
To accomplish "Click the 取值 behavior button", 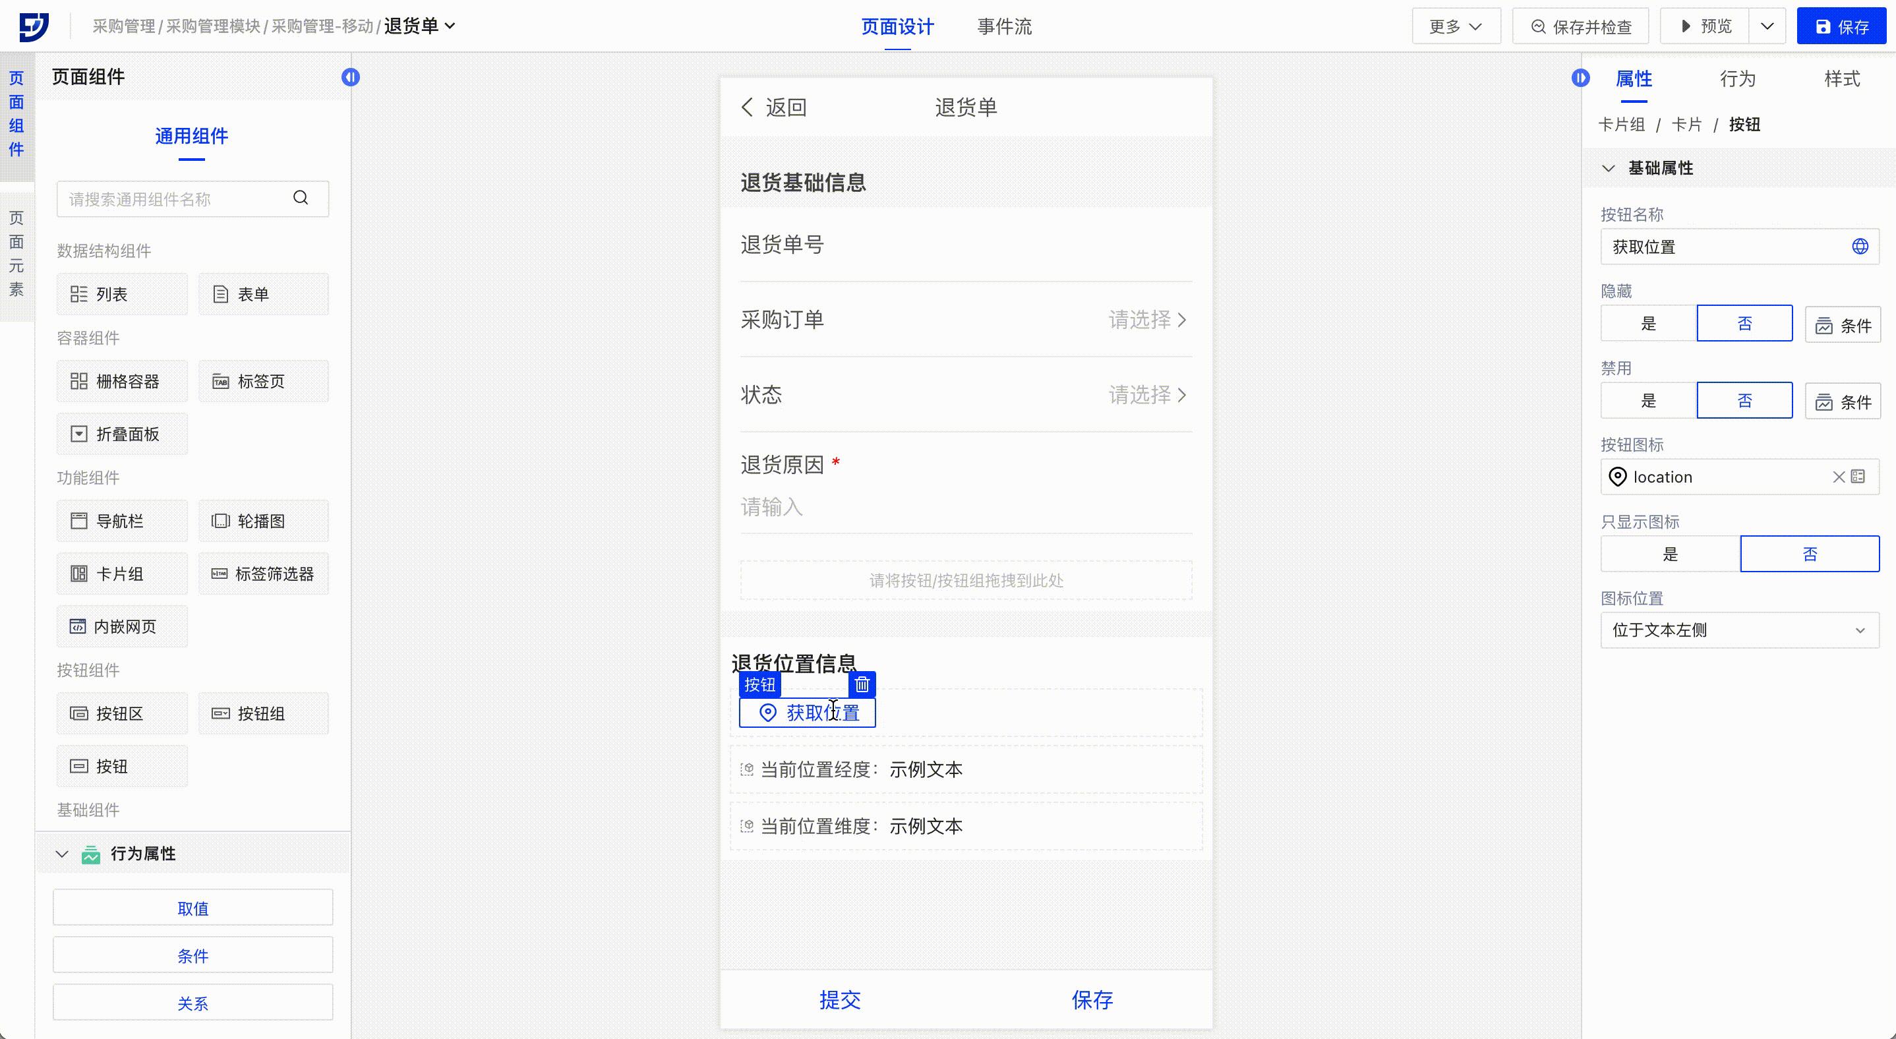I will coord(192,908).
